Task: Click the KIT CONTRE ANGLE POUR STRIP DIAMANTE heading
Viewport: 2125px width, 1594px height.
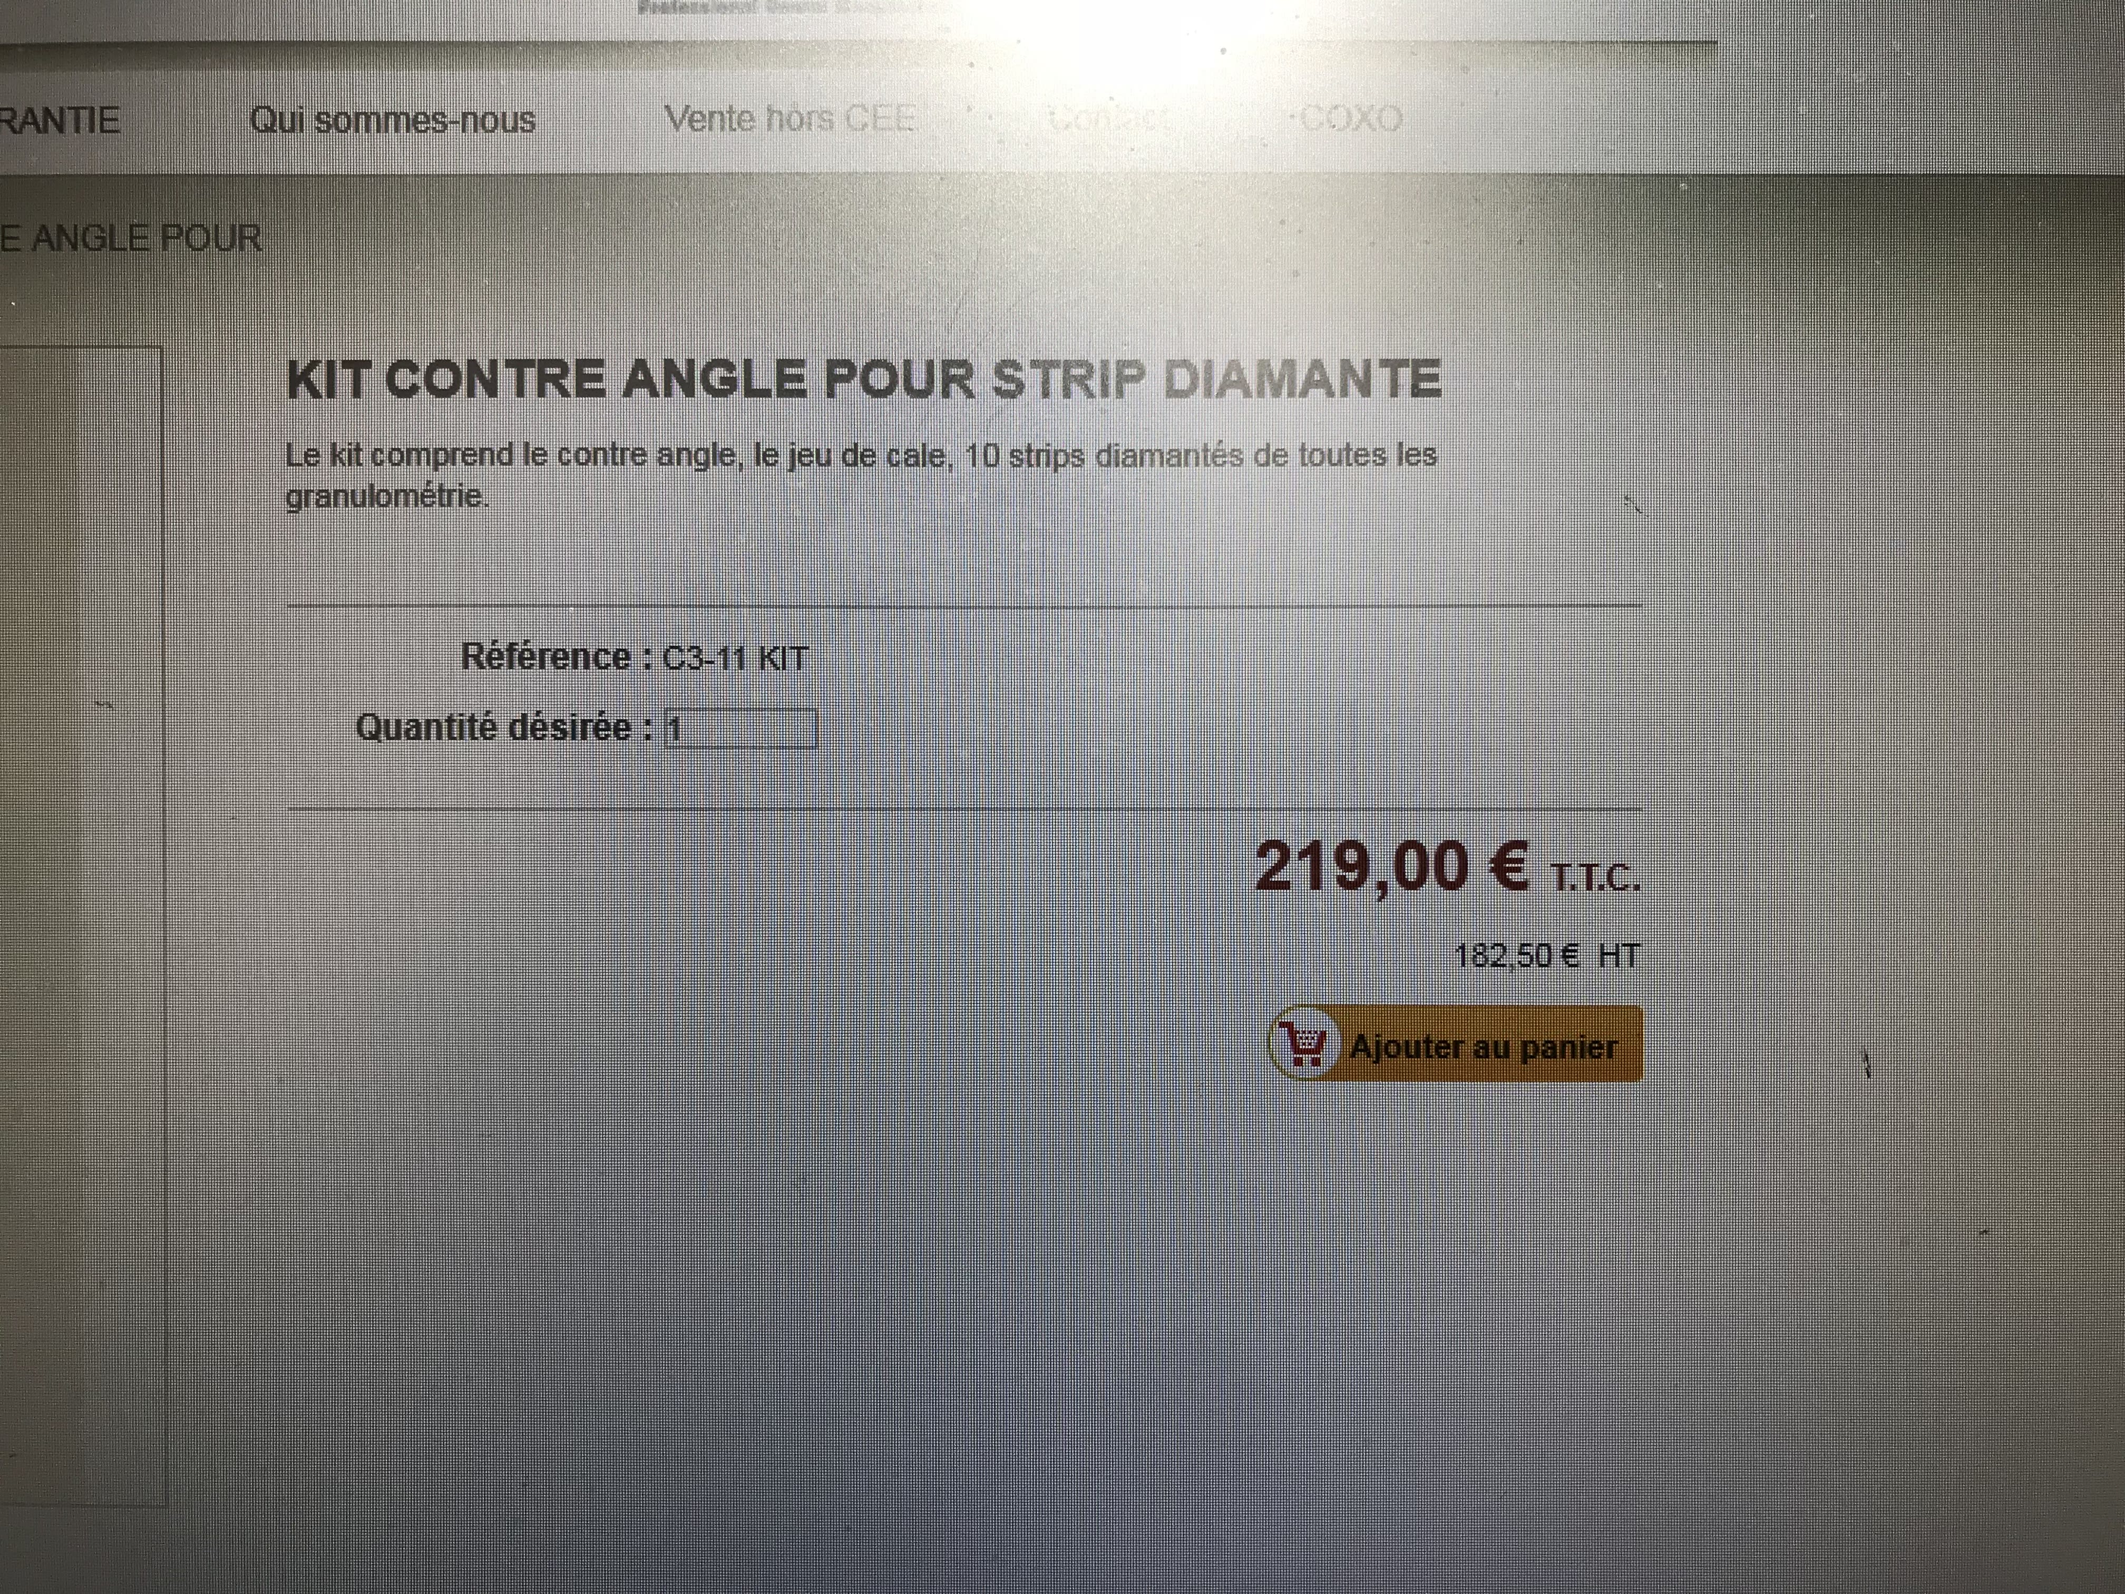Action: pos(864,378)
